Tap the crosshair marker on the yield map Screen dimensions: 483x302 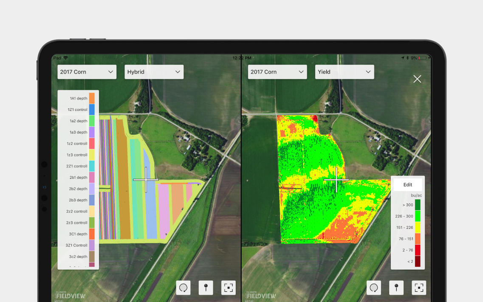(336, 180)
